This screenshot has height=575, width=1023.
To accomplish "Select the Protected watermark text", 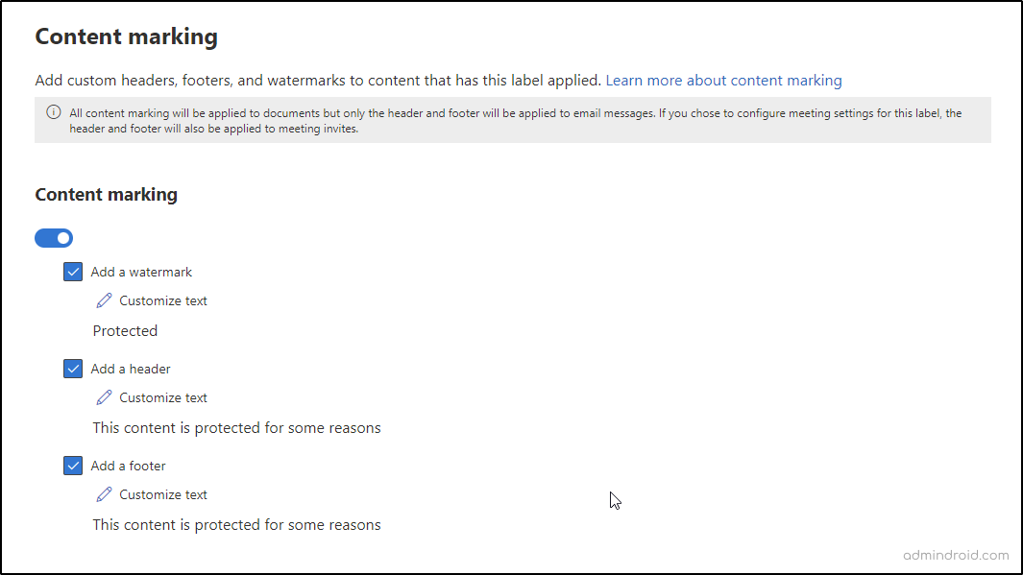I will (125, 330).
